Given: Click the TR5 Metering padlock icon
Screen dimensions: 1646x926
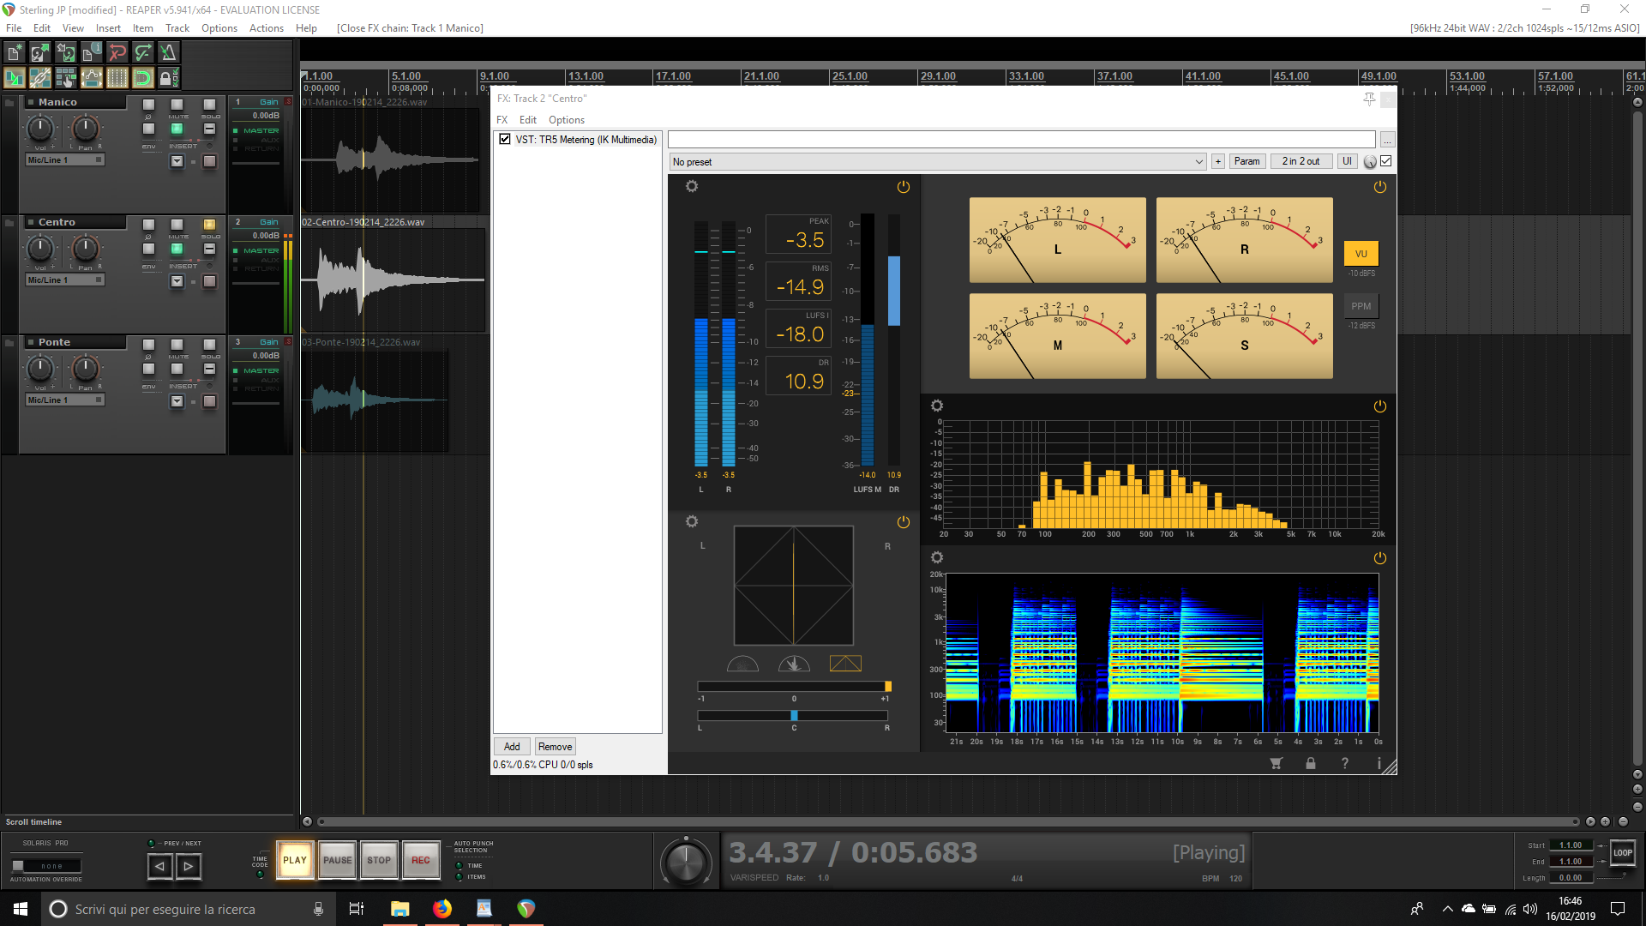Looking at the screenshot, I should [x=1310, y=763].
